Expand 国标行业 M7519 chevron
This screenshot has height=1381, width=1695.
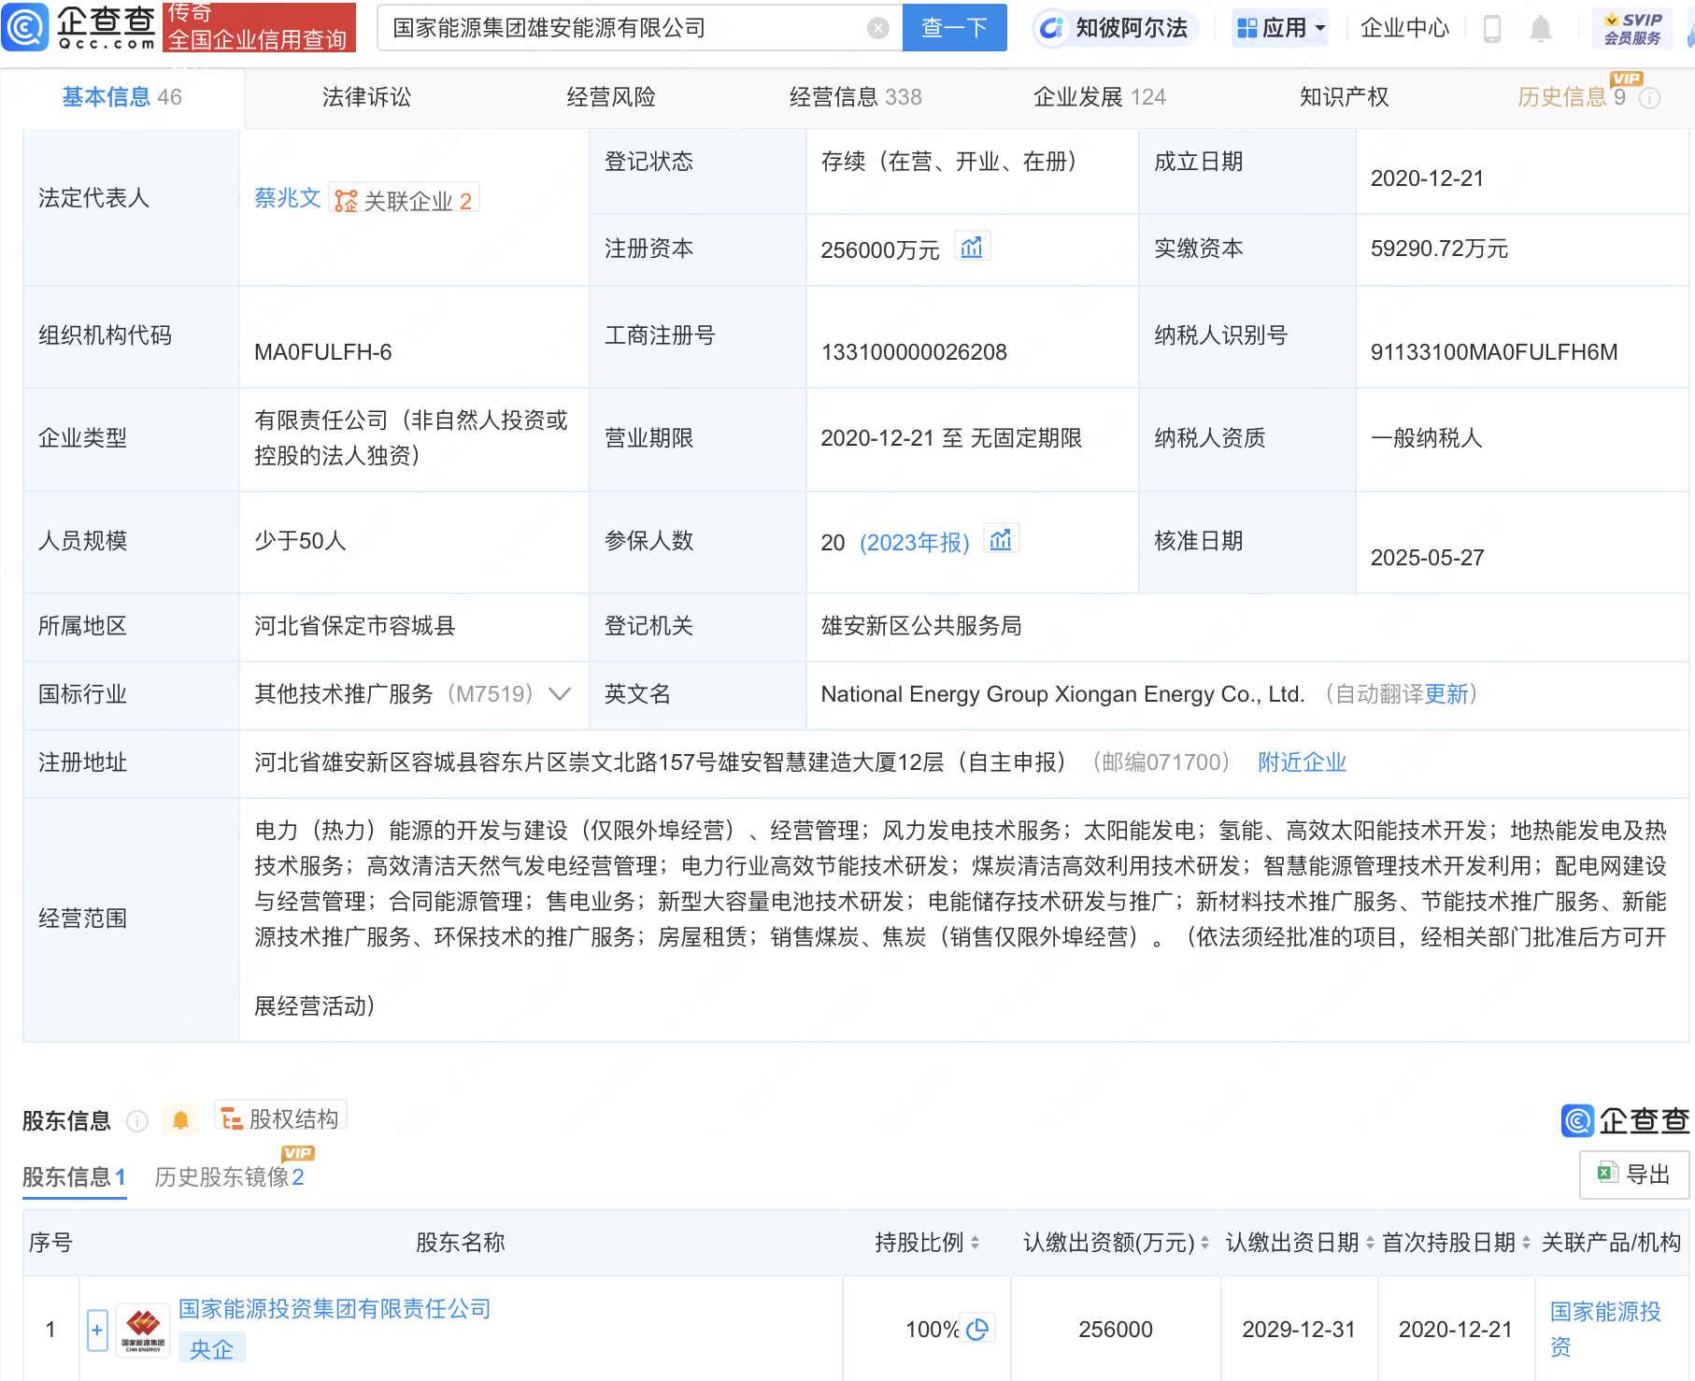click(560, 694)
